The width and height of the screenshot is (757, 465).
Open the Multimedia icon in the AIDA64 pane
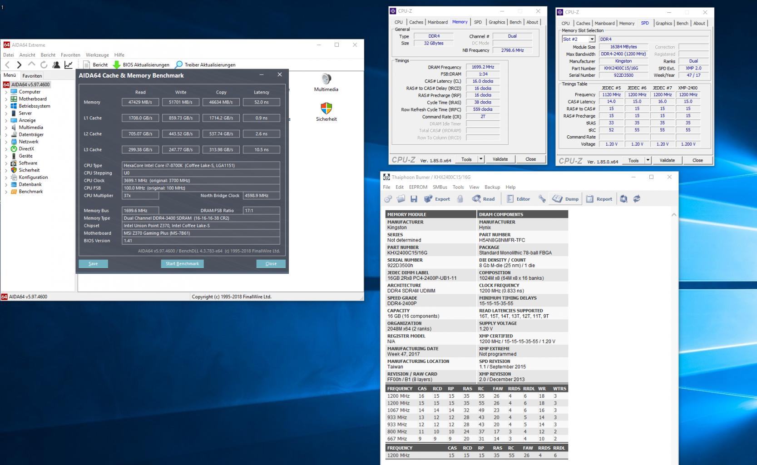(326, 82)
